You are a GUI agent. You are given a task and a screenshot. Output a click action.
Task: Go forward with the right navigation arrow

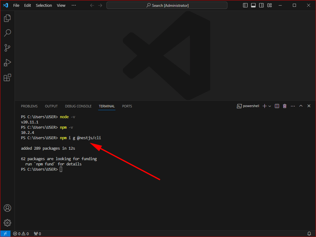point(100,6)
